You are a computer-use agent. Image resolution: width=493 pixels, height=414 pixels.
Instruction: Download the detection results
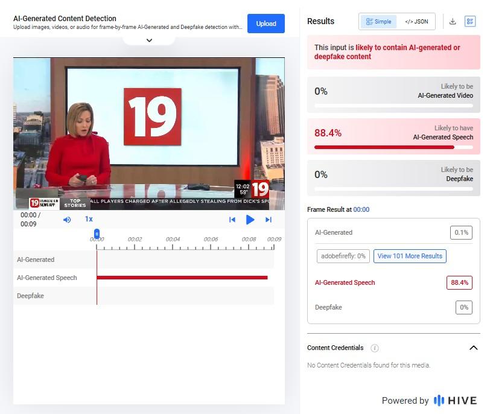pos(453,21)
